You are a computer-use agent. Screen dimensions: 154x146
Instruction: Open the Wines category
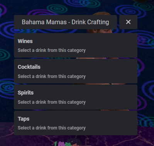[76, 45]
